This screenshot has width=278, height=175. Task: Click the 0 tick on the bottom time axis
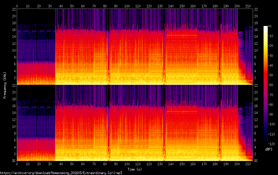point(17,164)
